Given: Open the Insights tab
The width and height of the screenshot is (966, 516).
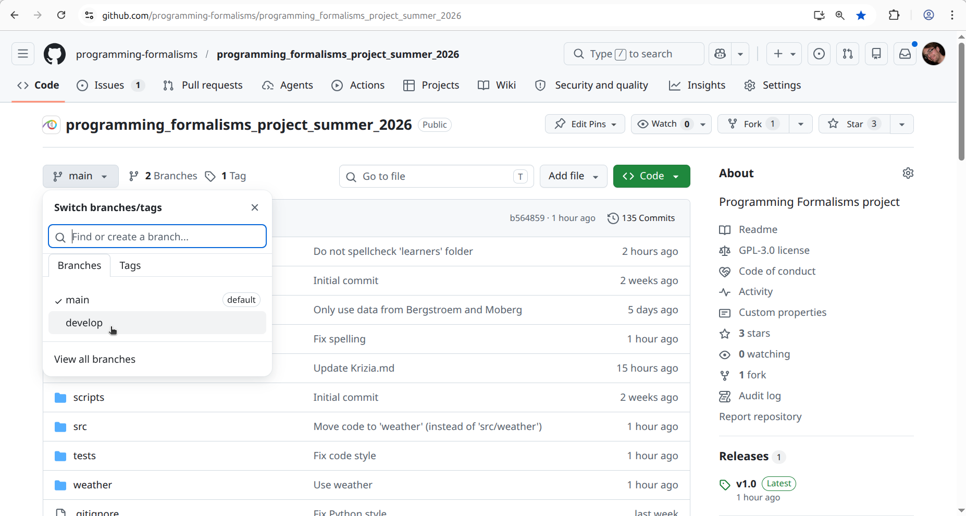Looking at the screenshot, I should [697, 85].
